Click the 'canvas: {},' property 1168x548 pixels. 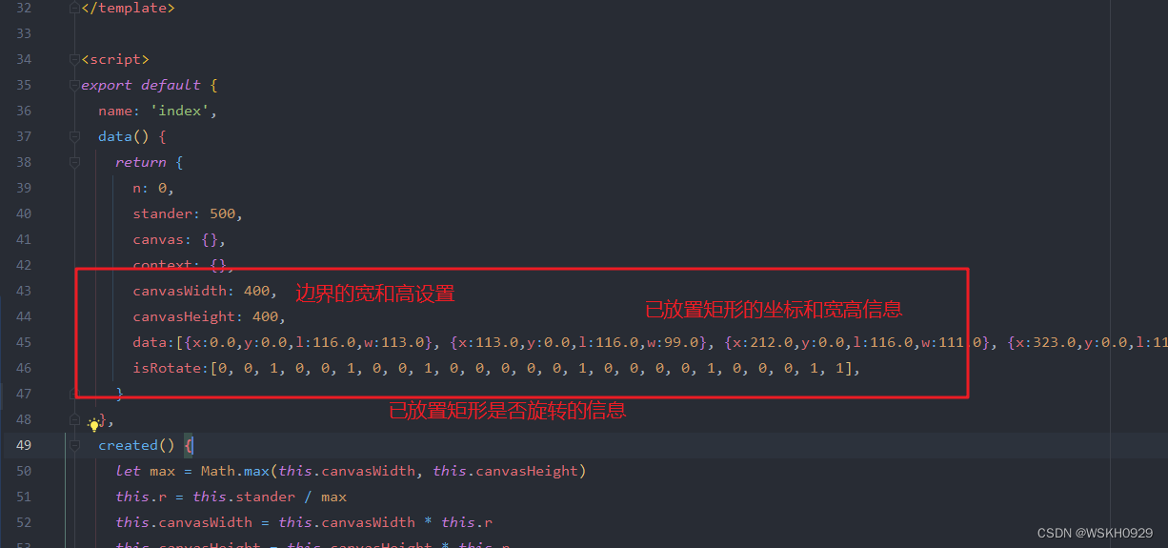pyautogui.click(x=179, y=239)
